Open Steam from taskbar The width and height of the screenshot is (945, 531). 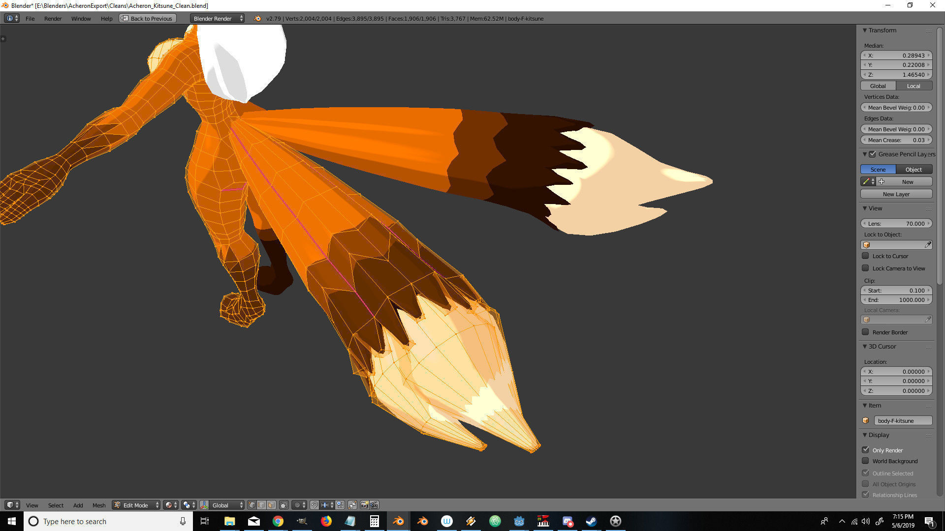coord(591,521)
